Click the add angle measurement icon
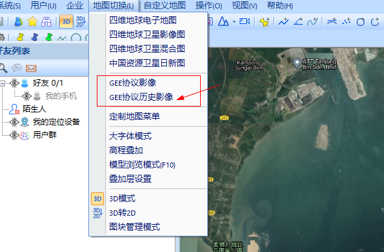The width and height of the screenshot is (384, 252). [298, 21]
